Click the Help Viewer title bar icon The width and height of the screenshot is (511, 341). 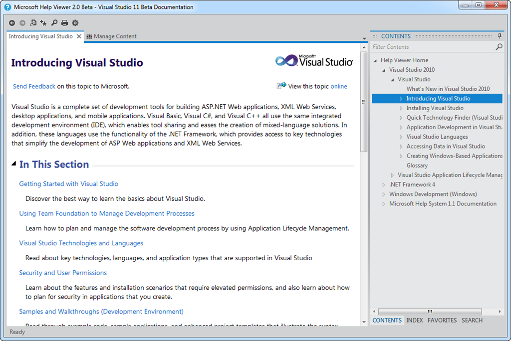pyautogui.click(x=7, y=7)
